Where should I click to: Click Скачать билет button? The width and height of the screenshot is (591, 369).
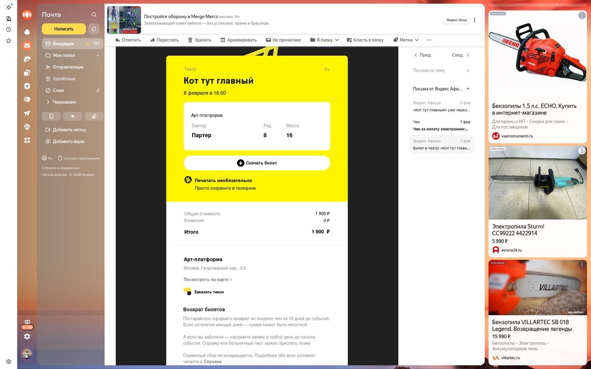coord(257,163)
